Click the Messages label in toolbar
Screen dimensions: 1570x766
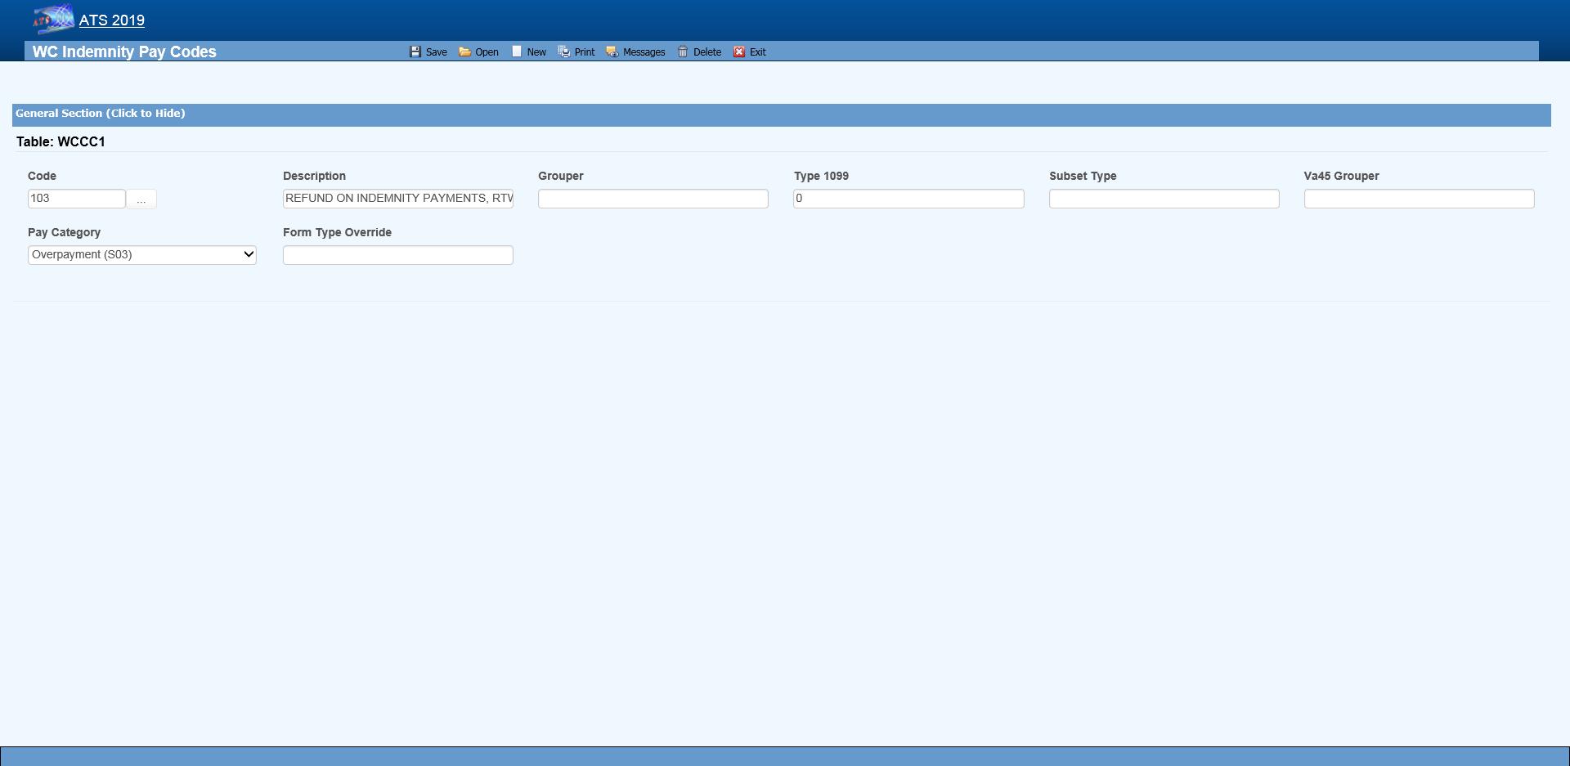click(x=644, y=52)
